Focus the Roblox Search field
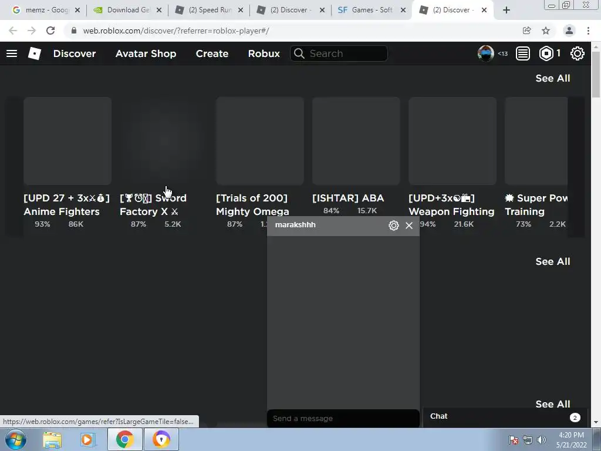Image resolution: width=601 pixels, height=451 pixels. click(339, 53)
